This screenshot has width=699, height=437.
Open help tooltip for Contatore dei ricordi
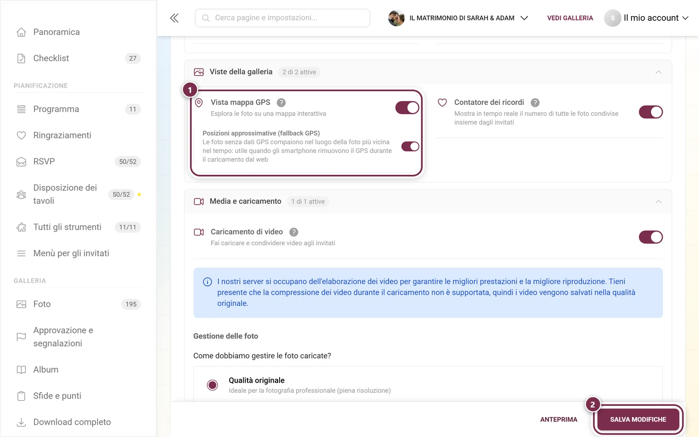tap(535, 102)
